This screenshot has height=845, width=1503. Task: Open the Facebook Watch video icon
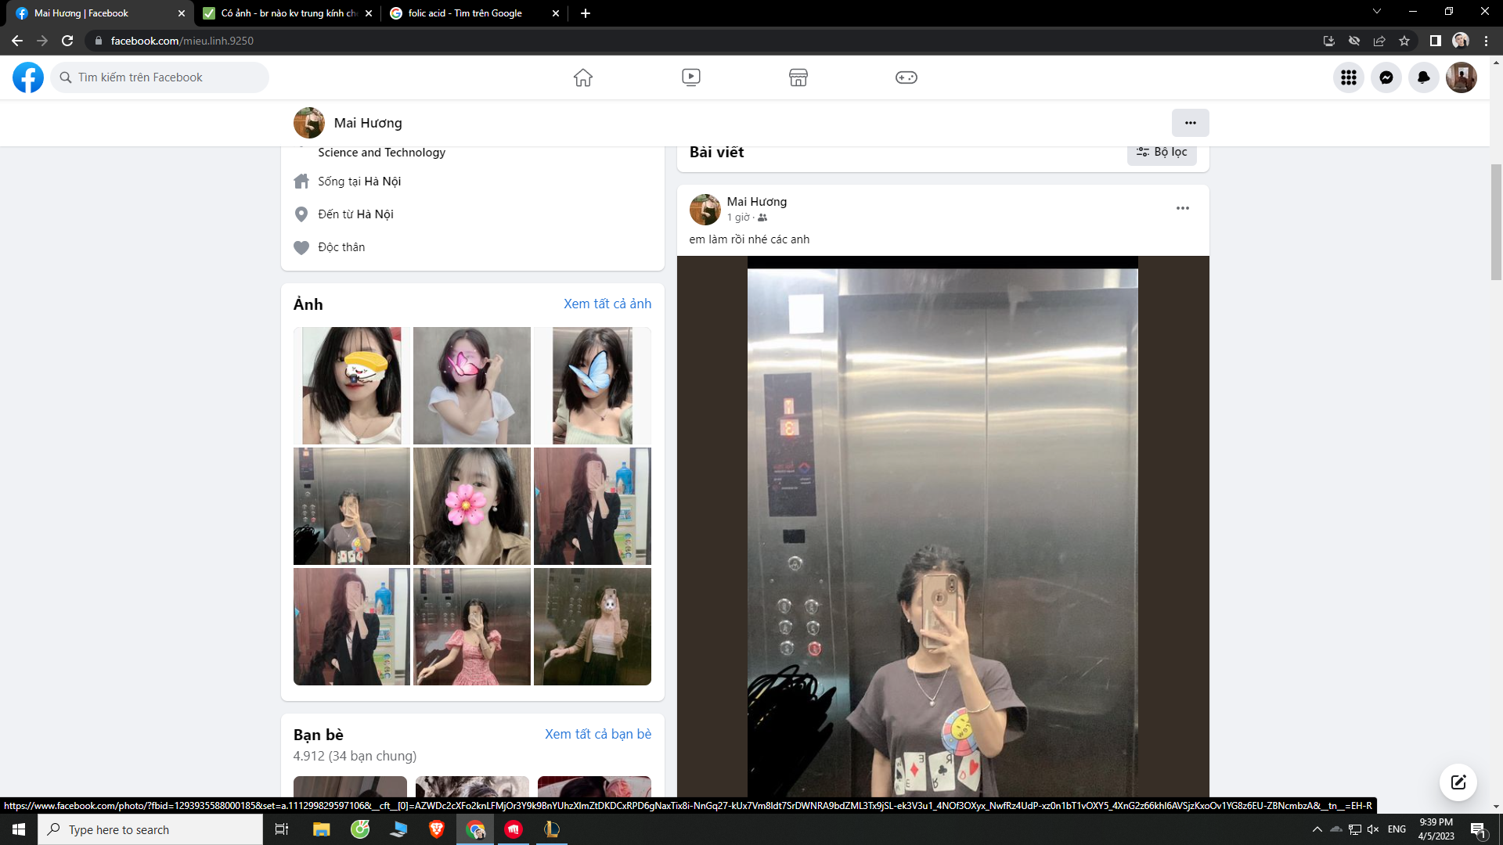tap(690, 77)
